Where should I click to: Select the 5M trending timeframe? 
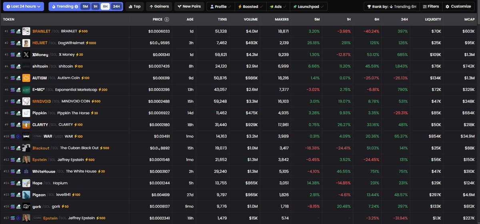point(86,6)
